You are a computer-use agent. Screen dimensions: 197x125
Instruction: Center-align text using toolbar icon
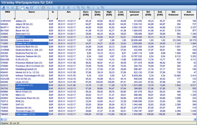[x=64, y=8]
